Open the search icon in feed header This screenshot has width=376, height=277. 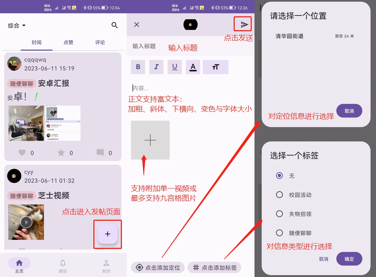click(115, 25)
